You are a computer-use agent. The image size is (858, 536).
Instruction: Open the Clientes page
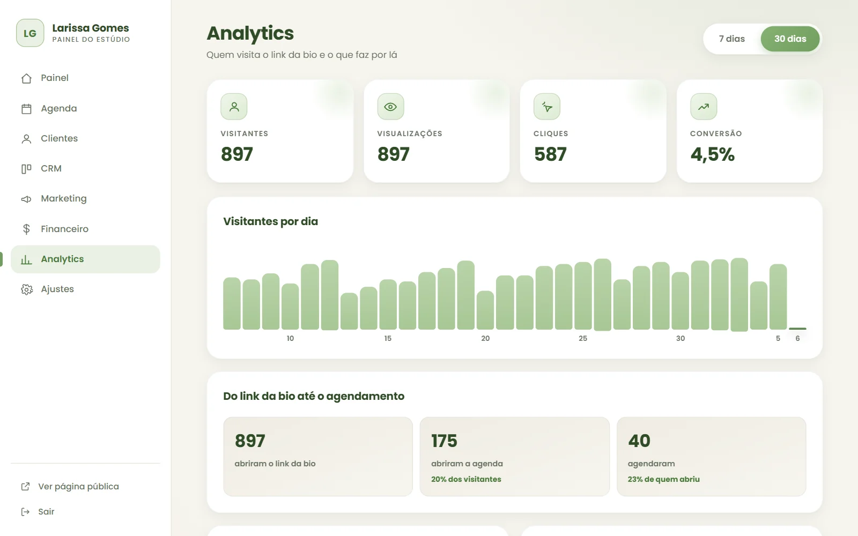coord(85,139)
